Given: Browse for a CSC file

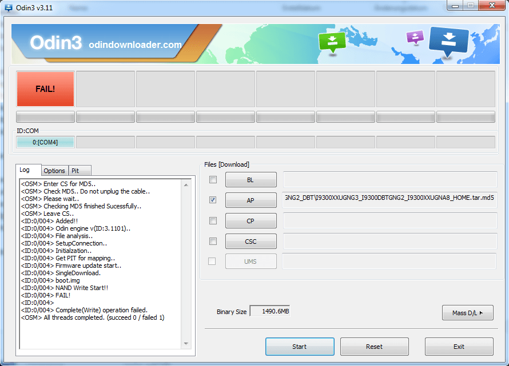Looking at the screenshot, I should [251, 242].
